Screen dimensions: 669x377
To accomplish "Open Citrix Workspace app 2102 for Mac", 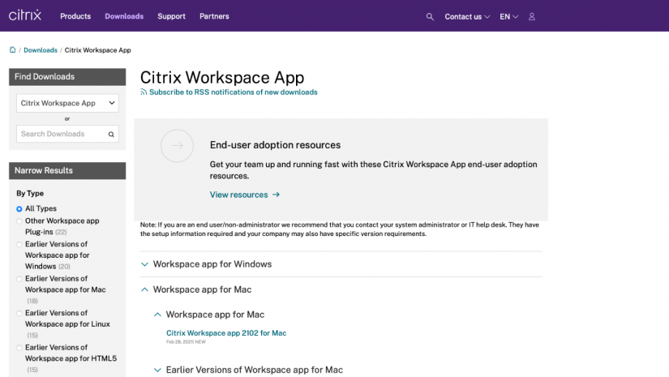I will point(226,333).
